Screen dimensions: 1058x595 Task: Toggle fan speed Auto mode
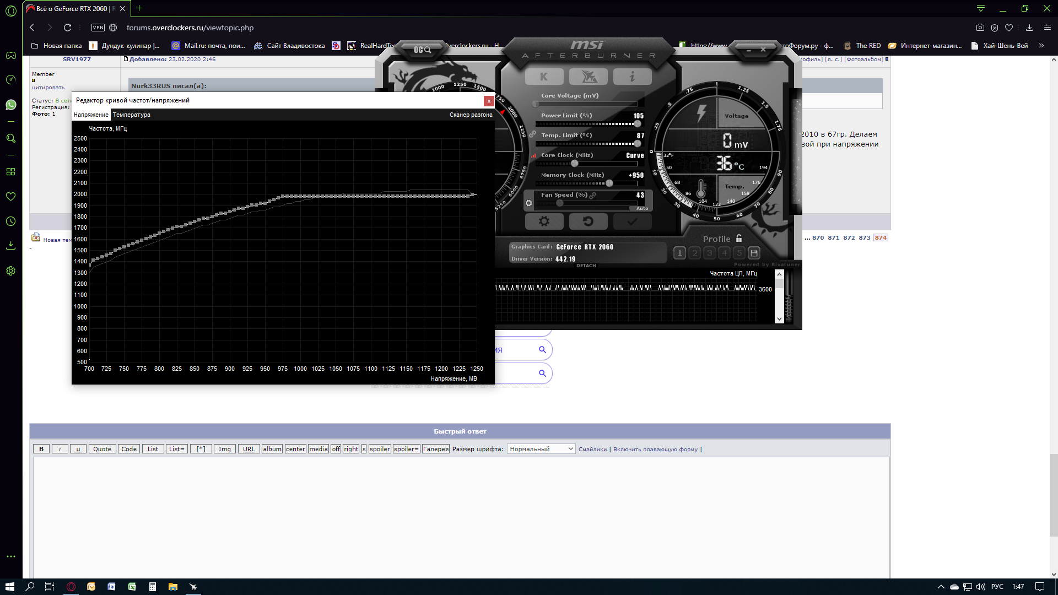coord(642,208)
